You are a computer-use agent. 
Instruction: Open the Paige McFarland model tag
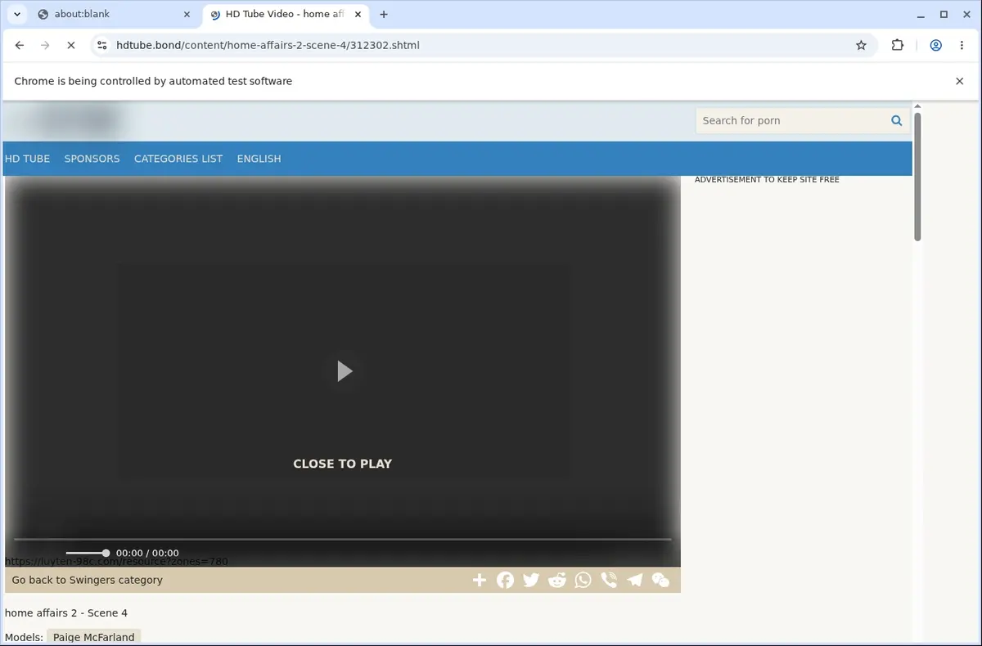pos(93,637)
